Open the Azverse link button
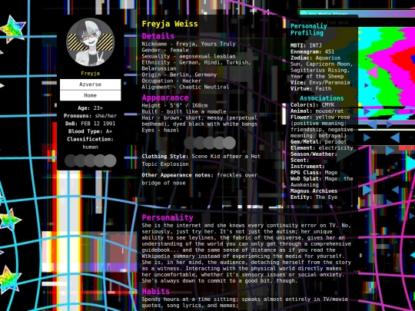The height and width of the screenshot is (311, 415). pyautogui.click(x=90, y=84)
